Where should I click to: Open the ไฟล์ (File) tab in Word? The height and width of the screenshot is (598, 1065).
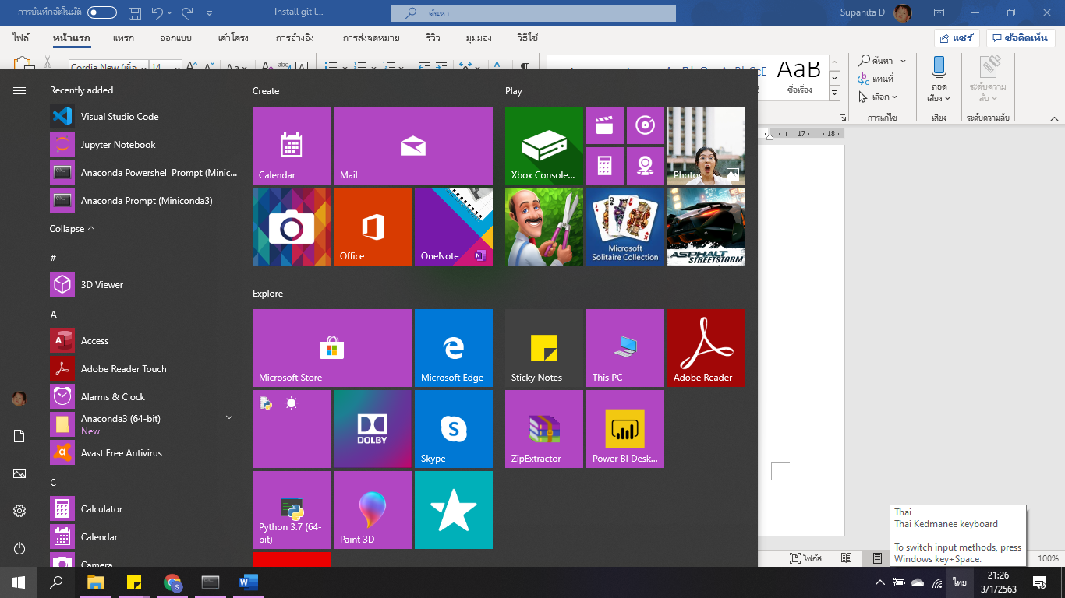(21, 38)
